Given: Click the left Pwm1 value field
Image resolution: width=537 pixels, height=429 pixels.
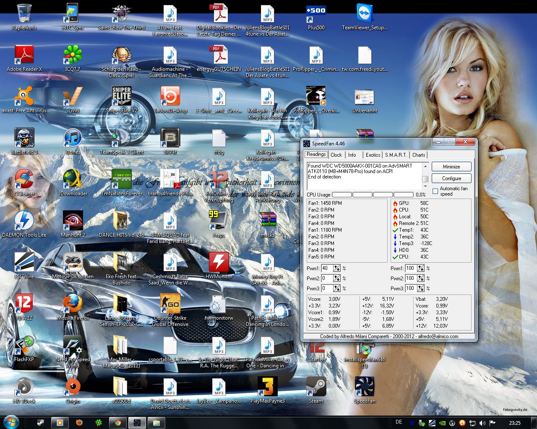Looking at the screenshot, I should pyautogui.click(x=327, y=268).
